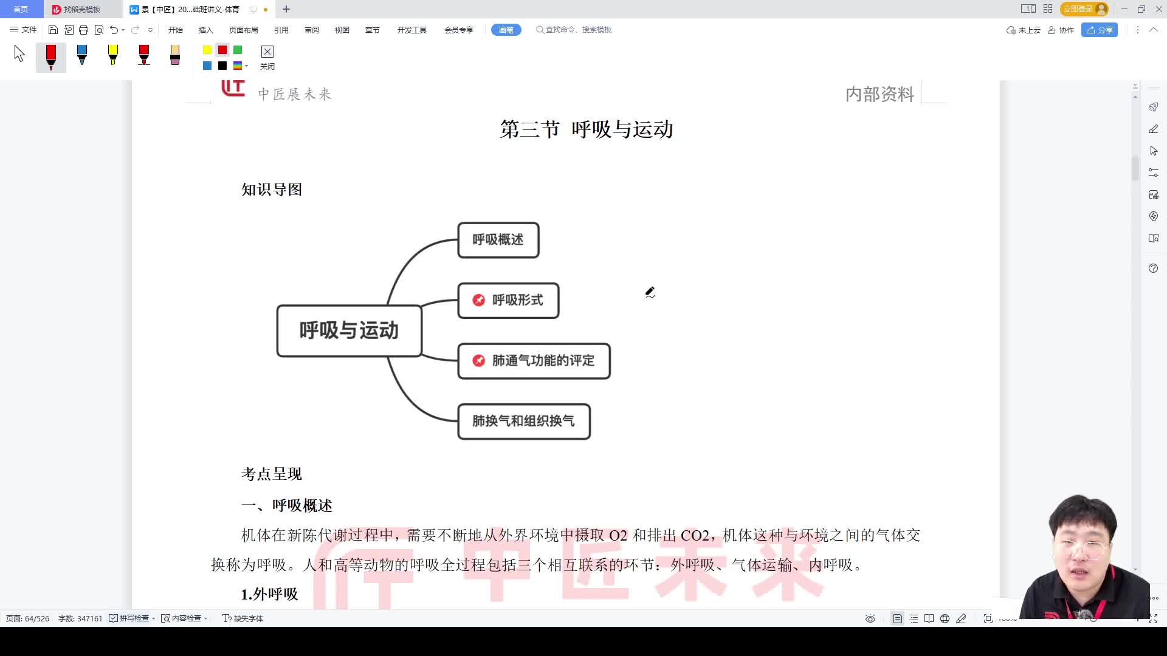This screenshot has height=656, width=1167.
Task: Switch to the 插入 ribbon tab
Action: click(205, 29)
